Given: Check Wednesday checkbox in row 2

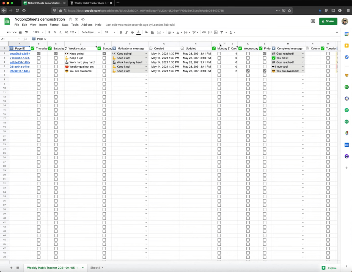Looking at the screenshot, I should 248,54.
